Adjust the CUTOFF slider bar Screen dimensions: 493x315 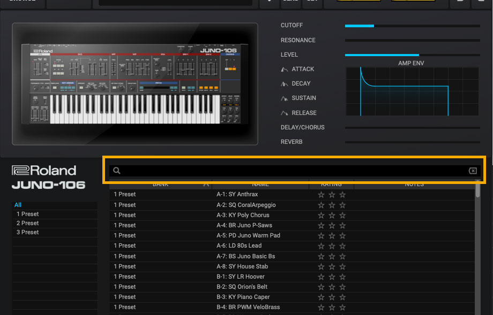coord(412,26)
